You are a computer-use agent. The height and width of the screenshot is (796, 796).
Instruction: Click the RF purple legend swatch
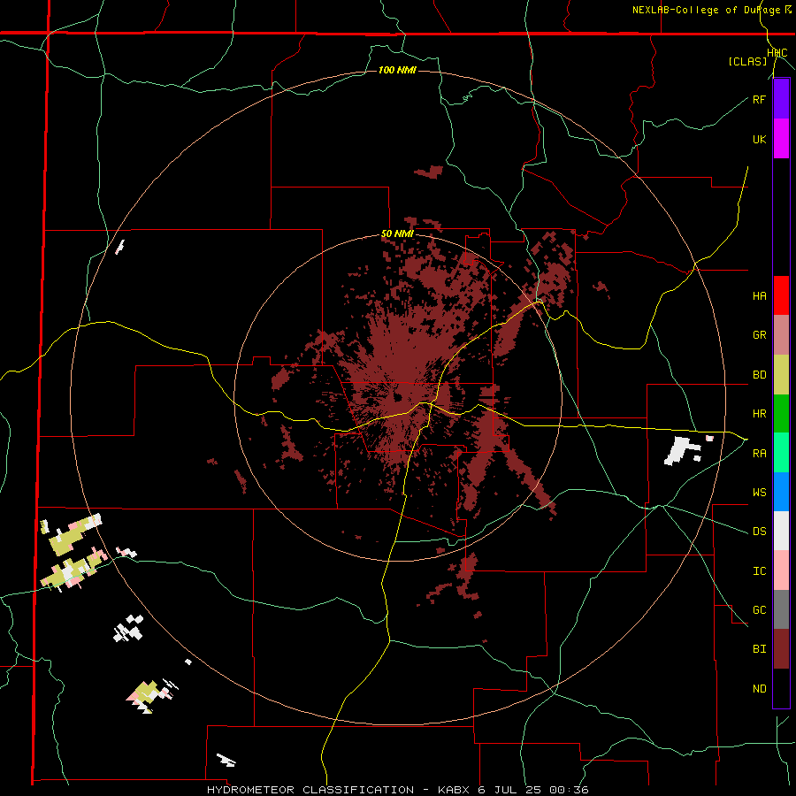coord(781,99)
